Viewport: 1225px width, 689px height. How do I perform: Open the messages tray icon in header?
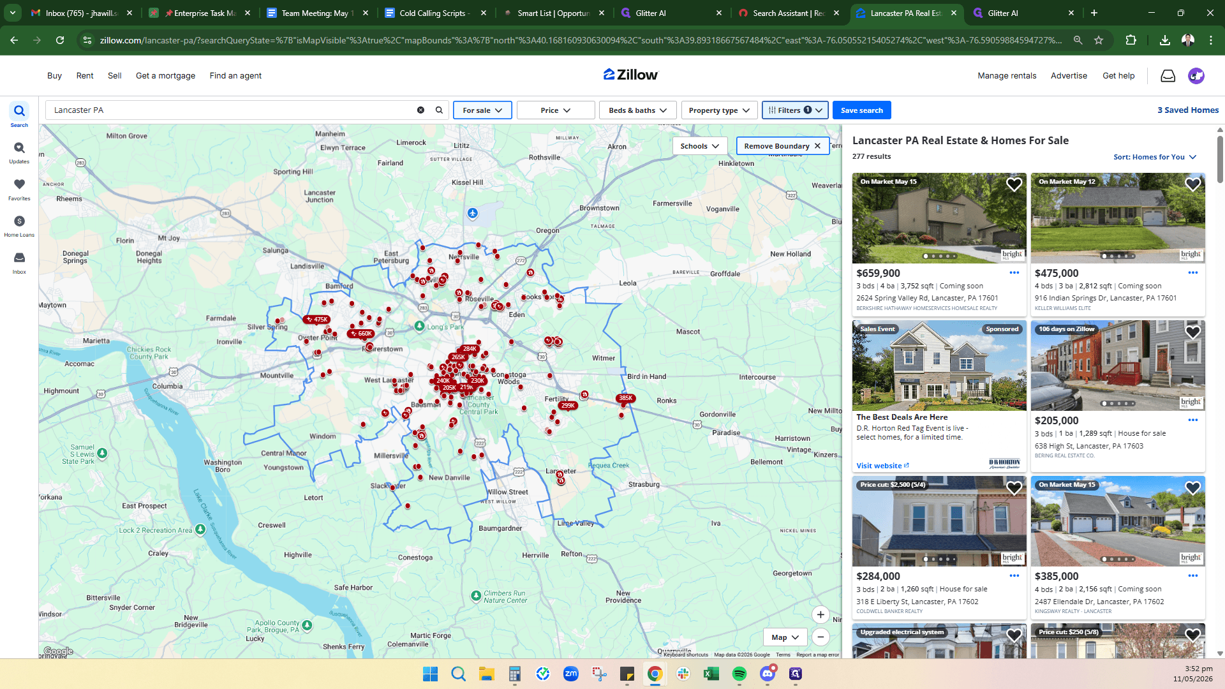pyautogui.click(x=1168, y=76)
